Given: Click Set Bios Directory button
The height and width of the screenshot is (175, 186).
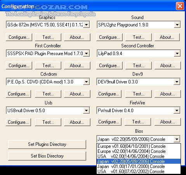Looking at the screenshot, I should pos(47,156).
